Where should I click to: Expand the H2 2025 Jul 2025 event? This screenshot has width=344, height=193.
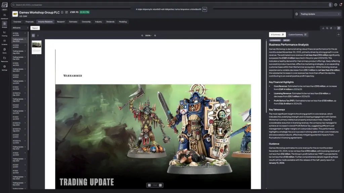pyautogui.click(x=19, y=46)
